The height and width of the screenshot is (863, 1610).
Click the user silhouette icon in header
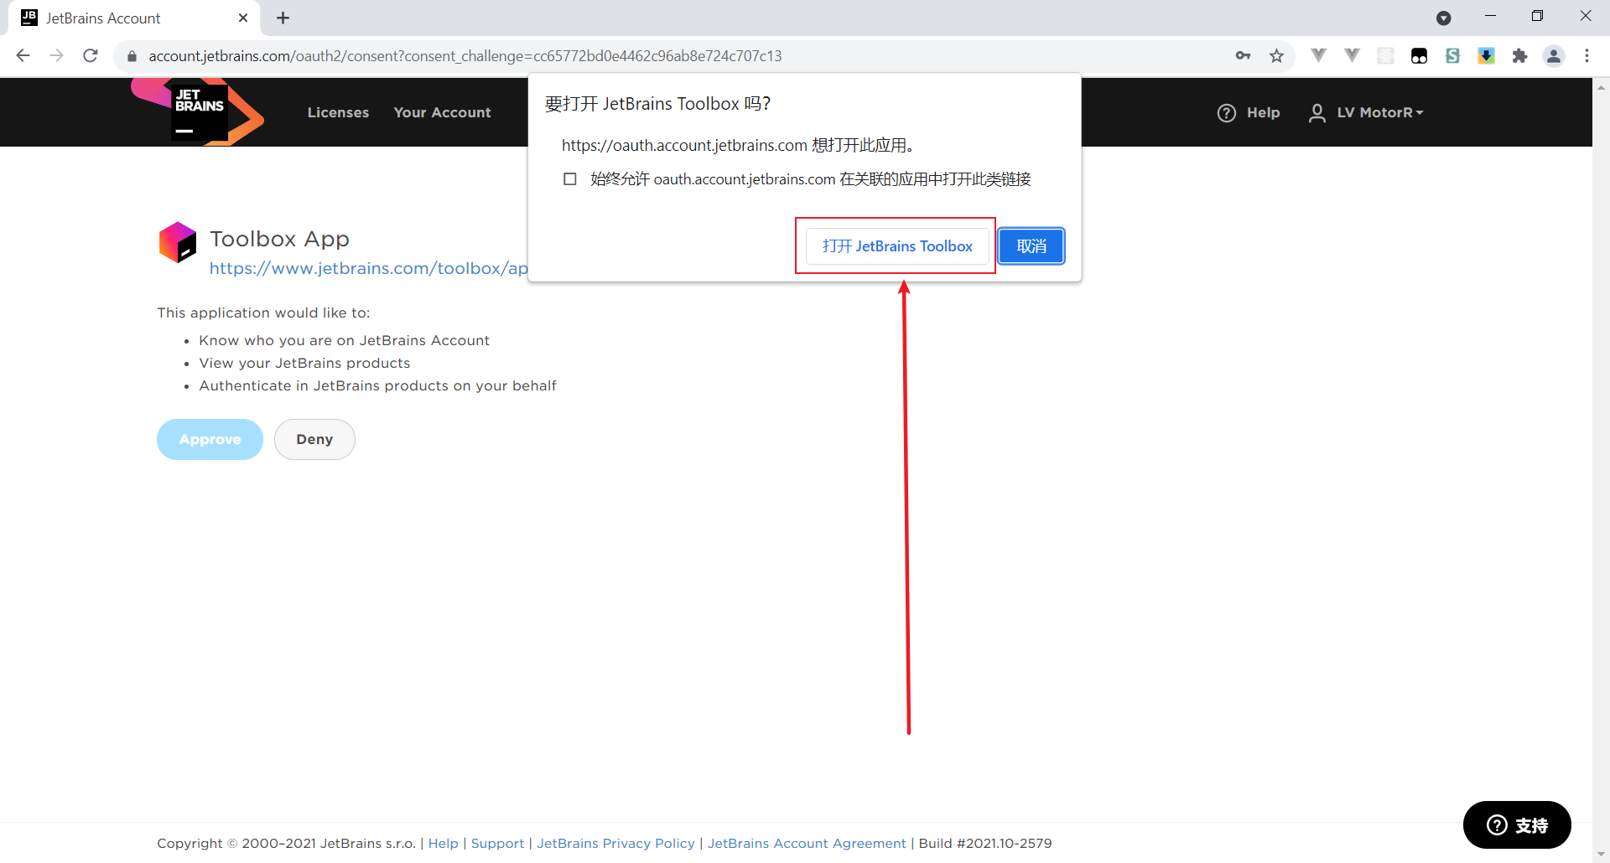1317,112
